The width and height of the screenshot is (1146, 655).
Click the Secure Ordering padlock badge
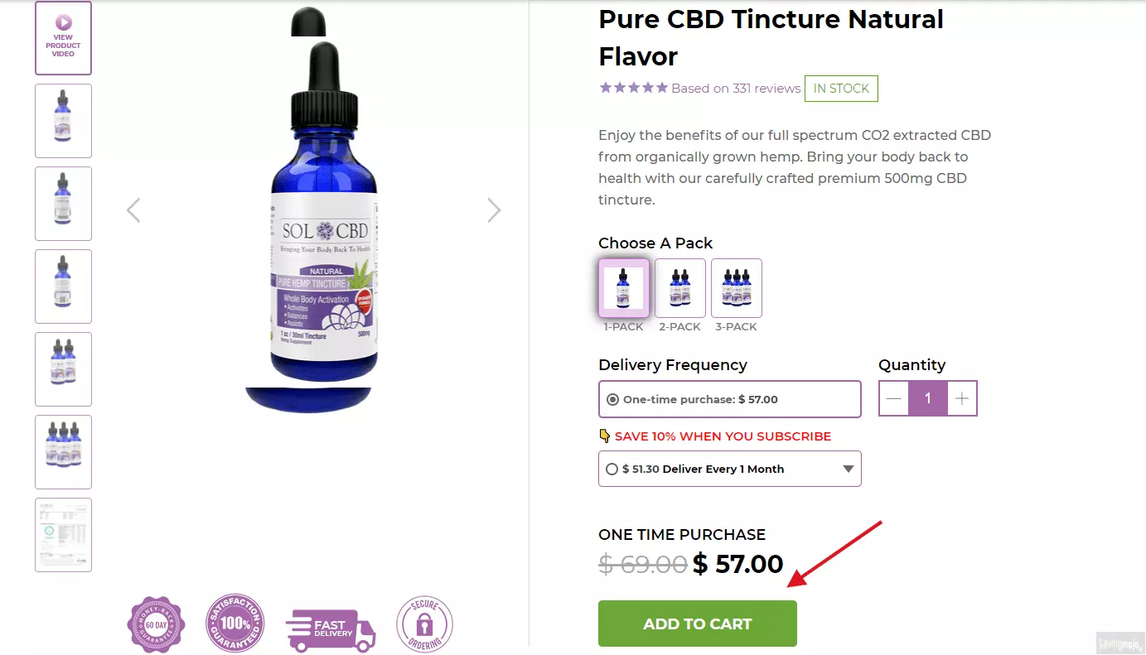425,624
